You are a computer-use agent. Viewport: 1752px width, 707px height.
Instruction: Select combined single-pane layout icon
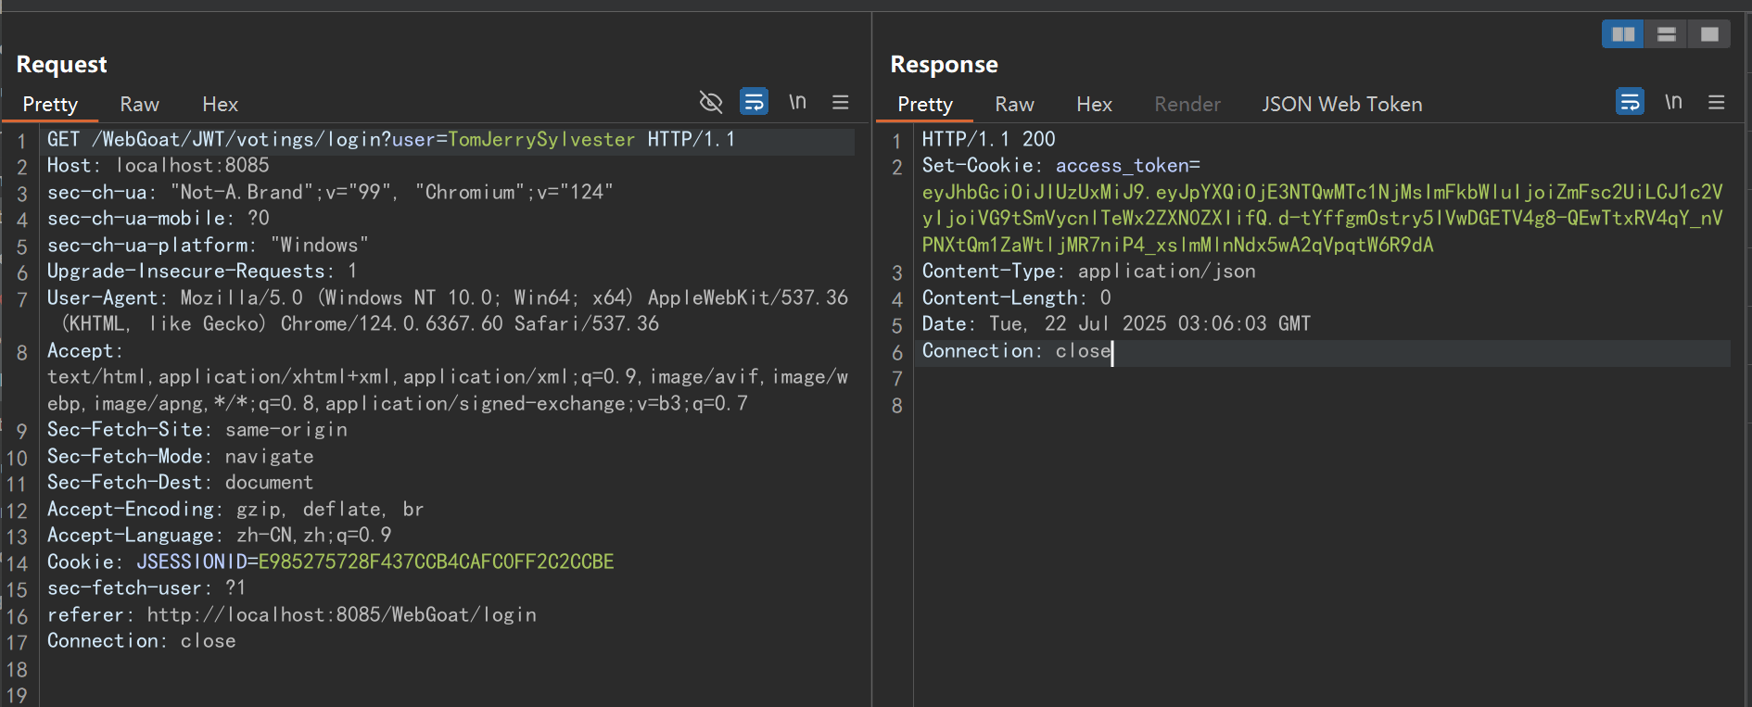tap(1709, 34)
